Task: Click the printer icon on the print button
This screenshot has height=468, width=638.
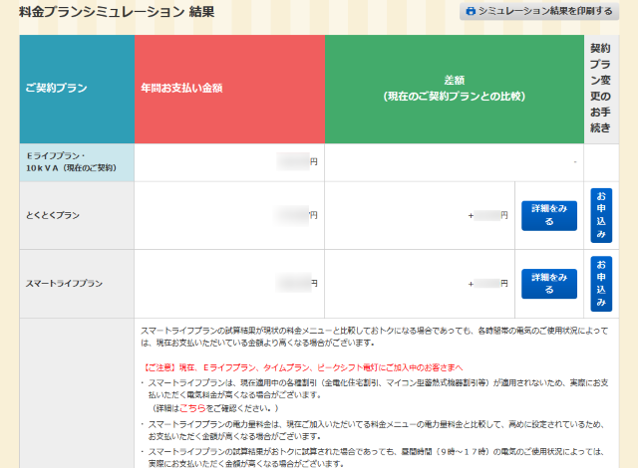Action: tap(471, 11)
